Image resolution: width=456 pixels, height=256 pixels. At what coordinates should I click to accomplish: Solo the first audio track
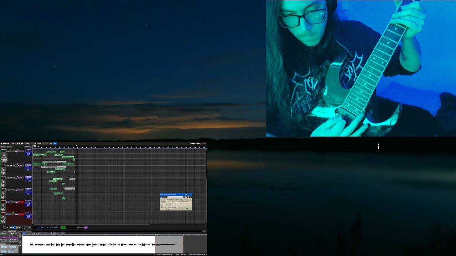coord(14,151)
